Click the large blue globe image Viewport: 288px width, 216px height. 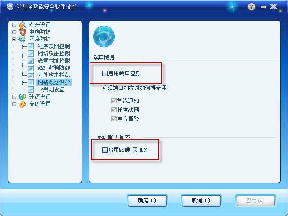104,36
